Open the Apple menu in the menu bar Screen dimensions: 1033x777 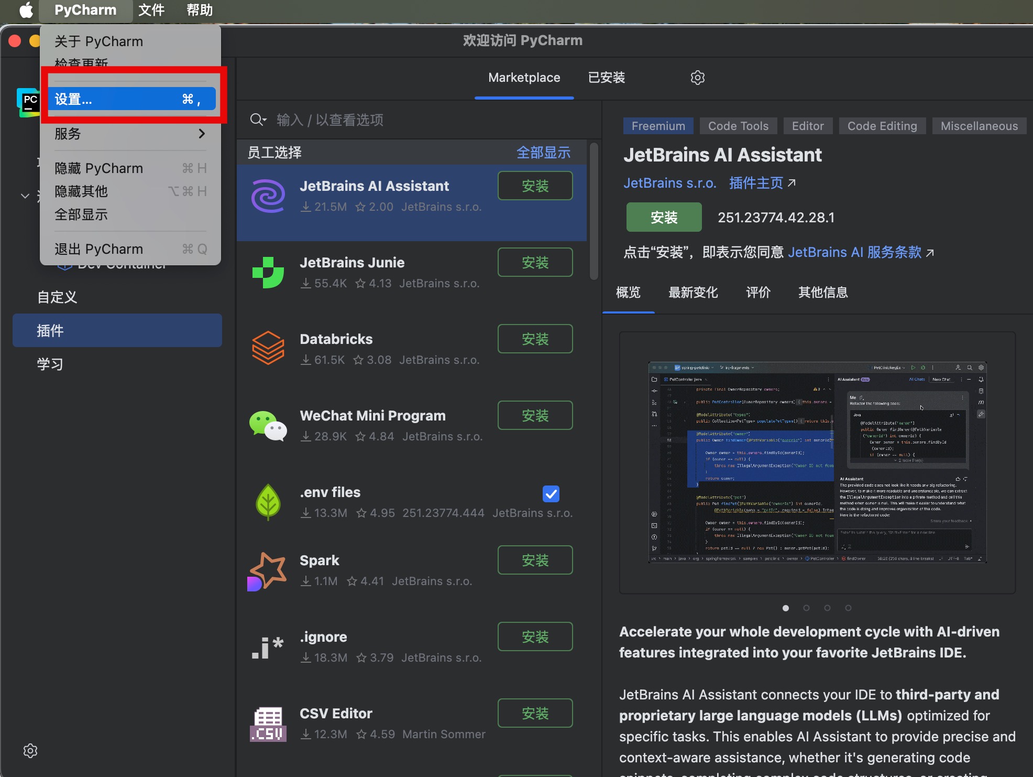(26, 10)
